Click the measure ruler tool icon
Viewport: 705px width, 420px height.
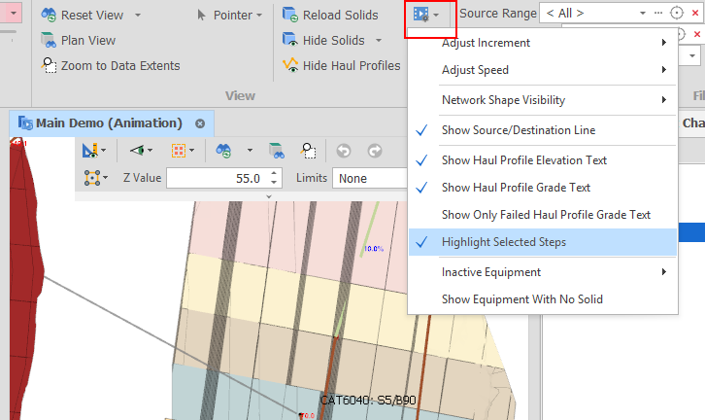[x=90, y=151]
